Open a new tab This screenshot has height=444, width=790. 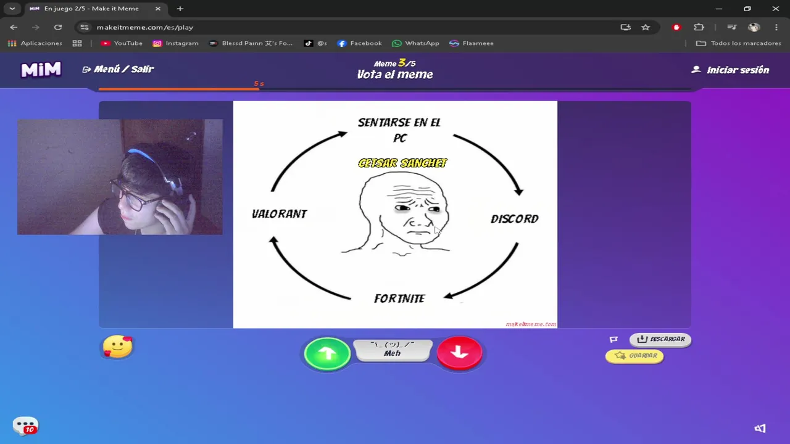tap(180, 9)
